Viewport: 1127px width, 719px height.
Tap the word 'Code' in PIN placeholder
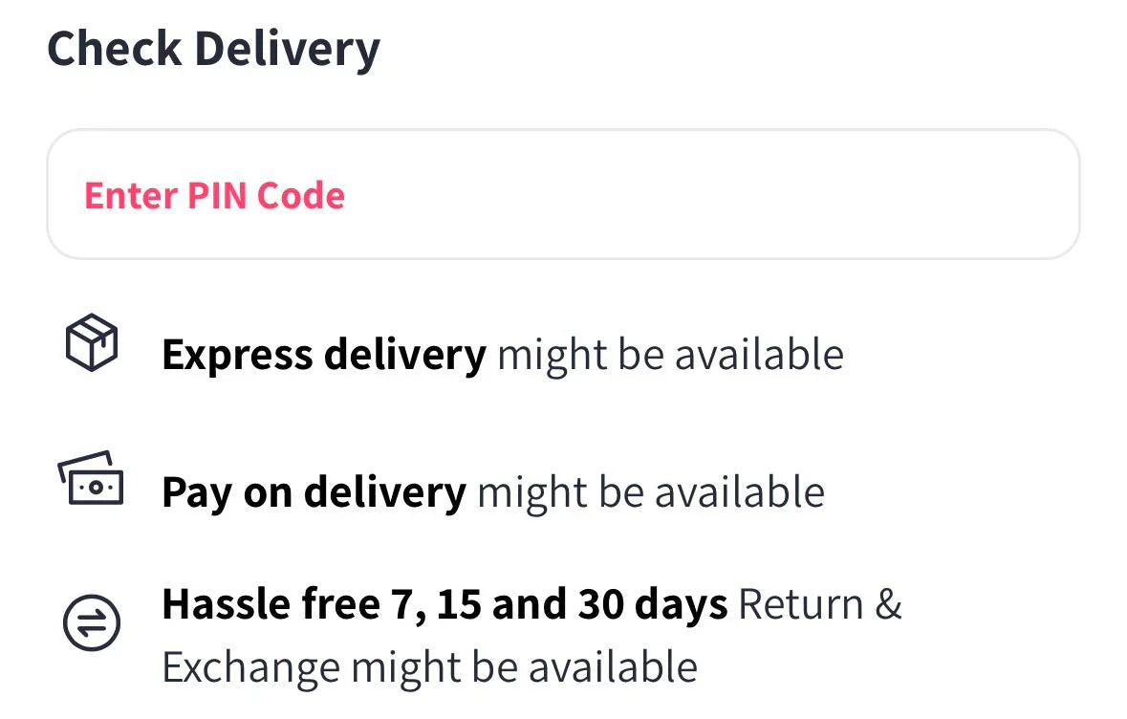click(x=301, y=195)
